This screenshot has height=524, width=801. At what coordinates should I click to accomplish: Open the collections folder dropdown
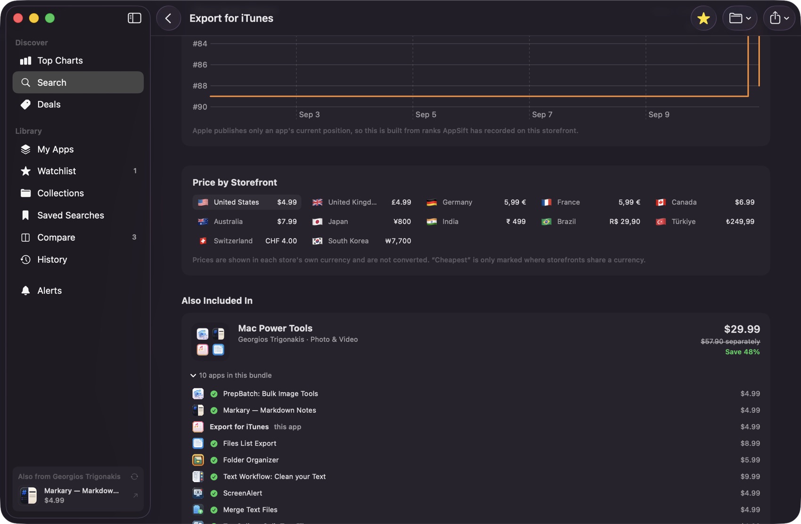tap(740, 18)
